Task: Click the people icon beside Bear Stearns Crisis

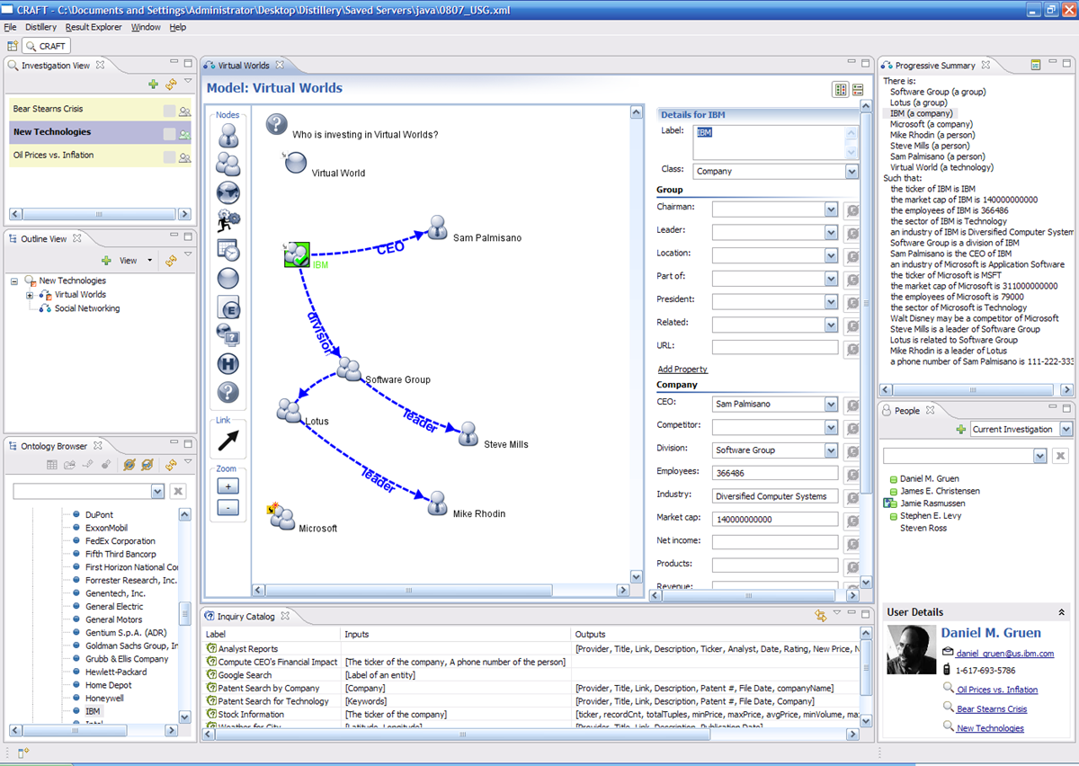Action: tap(185, 111)
